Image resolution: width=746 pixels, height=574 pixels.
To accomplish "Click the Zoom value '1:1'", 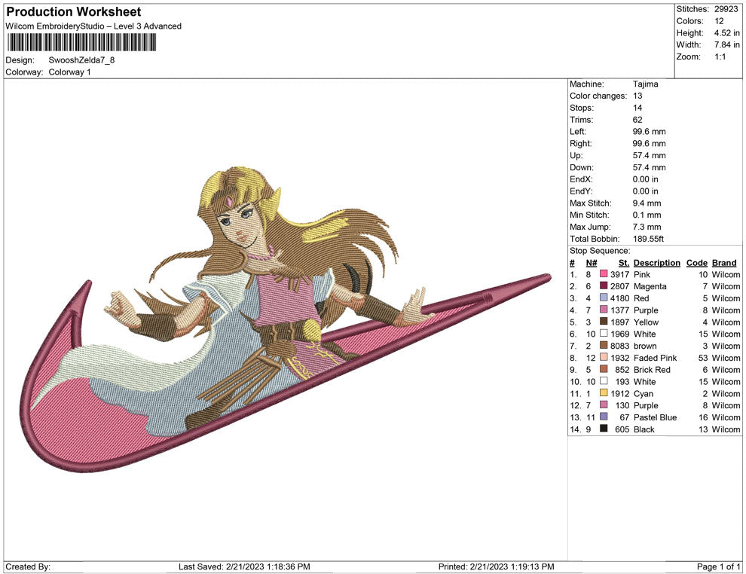I will (x=720, y=56).
